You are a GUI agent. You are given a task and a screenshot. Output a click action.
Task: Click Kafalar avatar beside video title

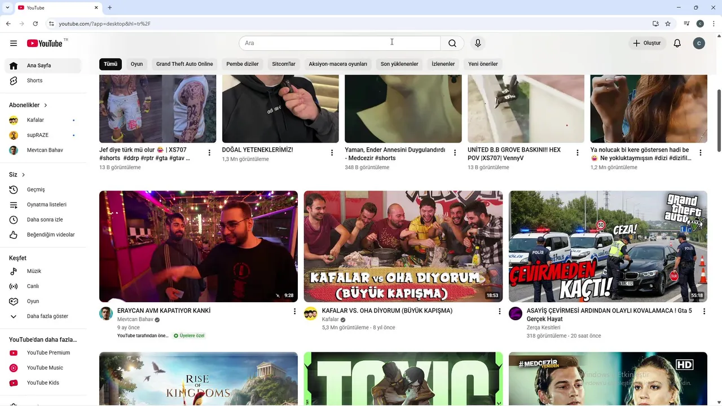311,314
